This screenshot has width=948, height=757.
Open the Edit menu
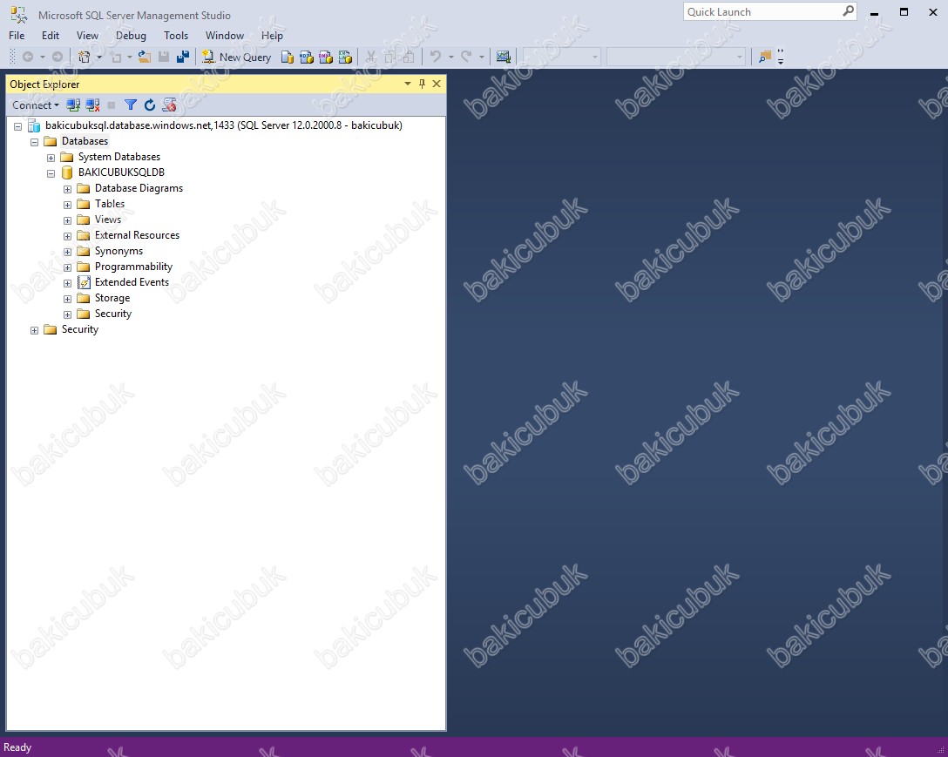point(51,36)
